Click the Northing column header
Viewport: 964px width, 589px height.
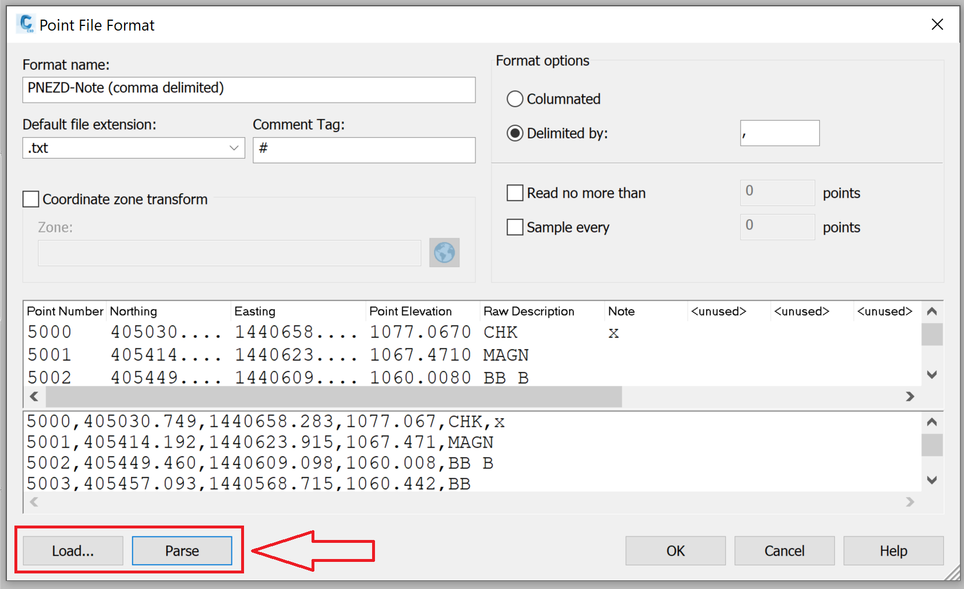coord(134,311)
